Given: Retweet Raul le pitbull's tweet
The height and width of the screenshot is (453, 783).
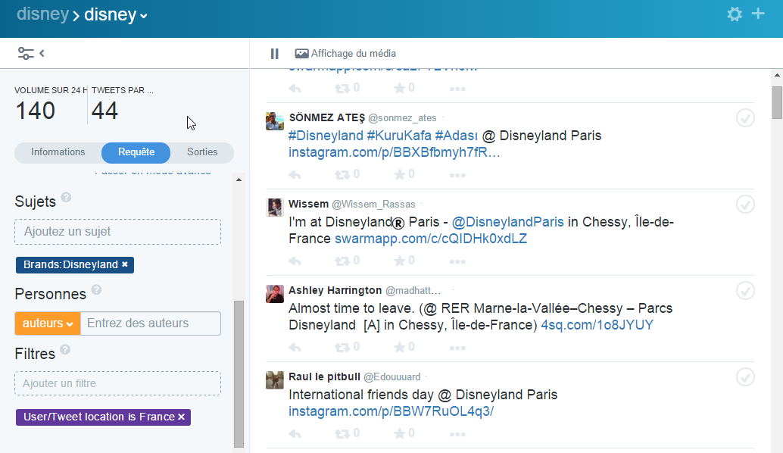Looking at the screenshot, I should coord(342,434).
